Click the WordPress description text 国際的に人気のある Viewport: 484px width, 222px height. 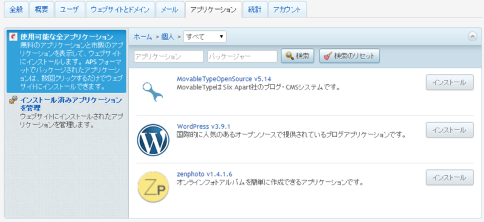click(x=291, y=135)
